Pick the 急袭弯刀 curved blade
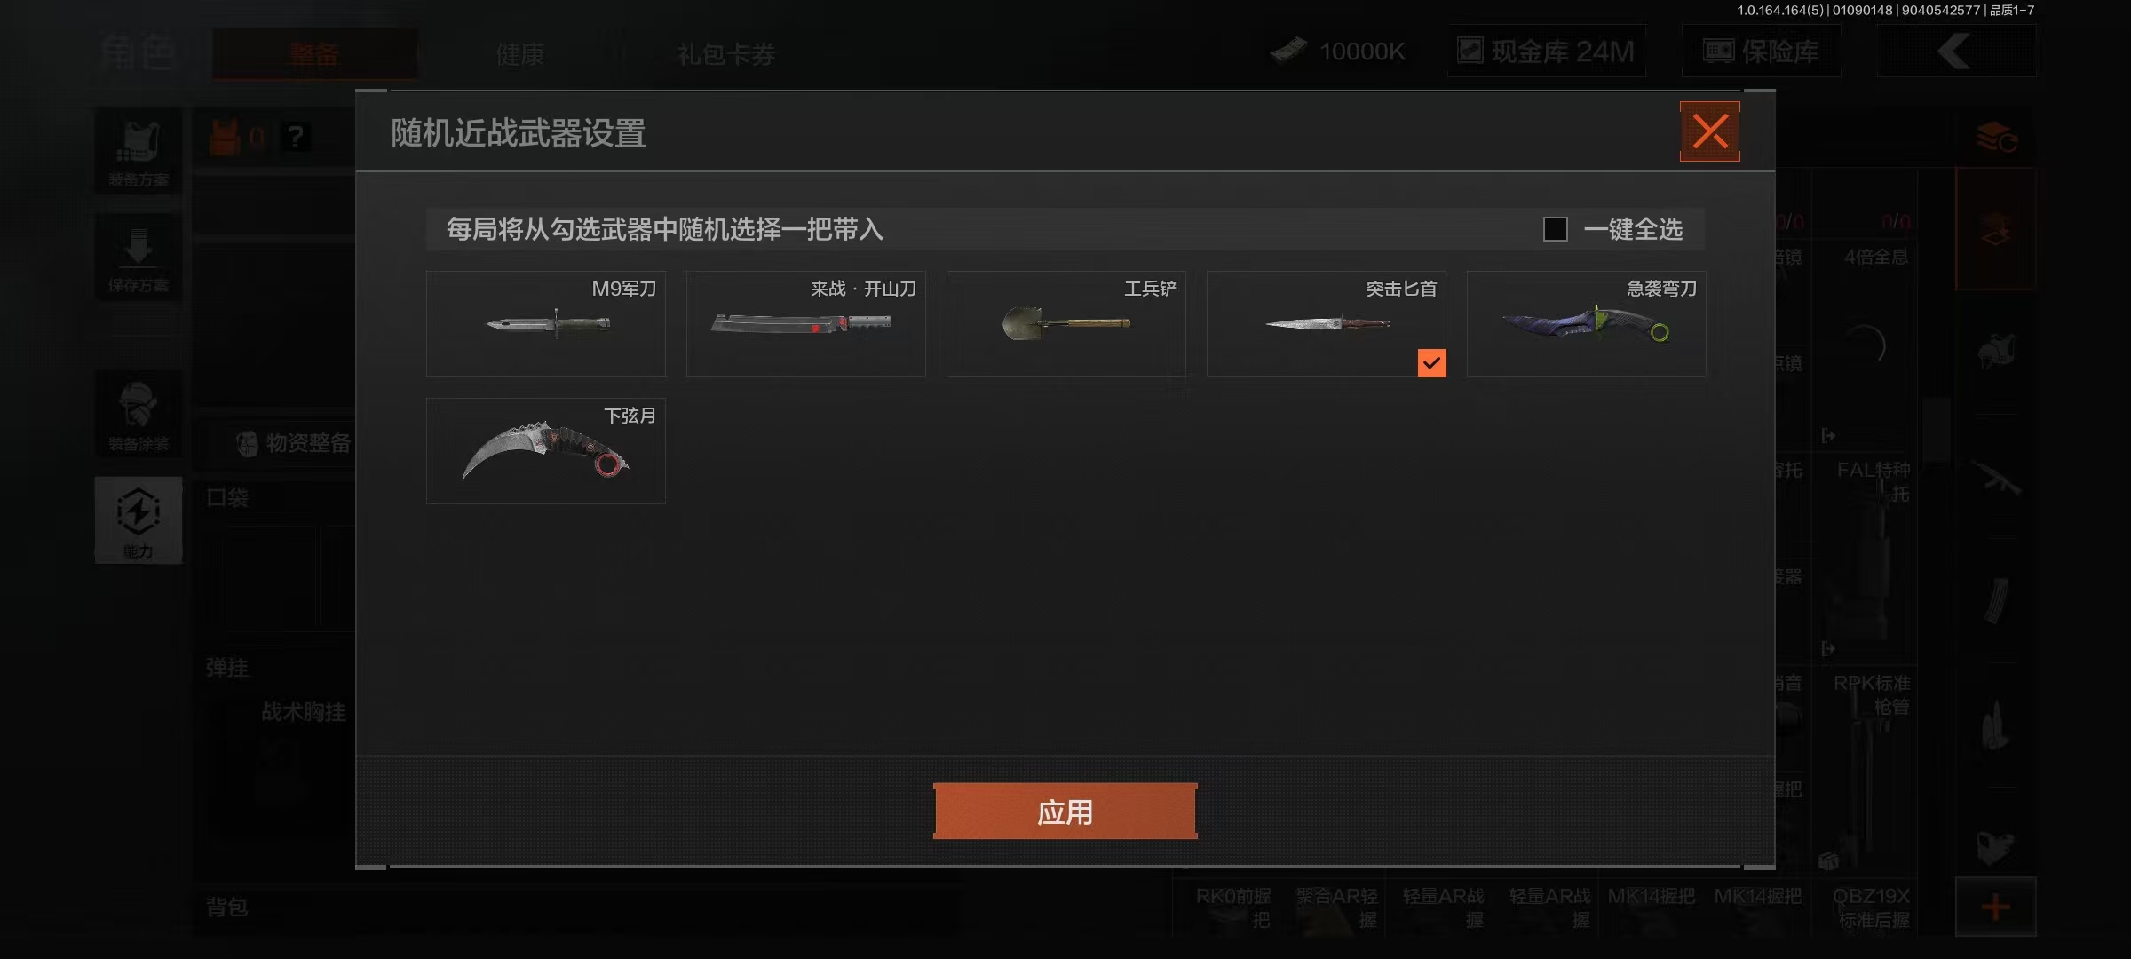 click(x=1587, y=324)
